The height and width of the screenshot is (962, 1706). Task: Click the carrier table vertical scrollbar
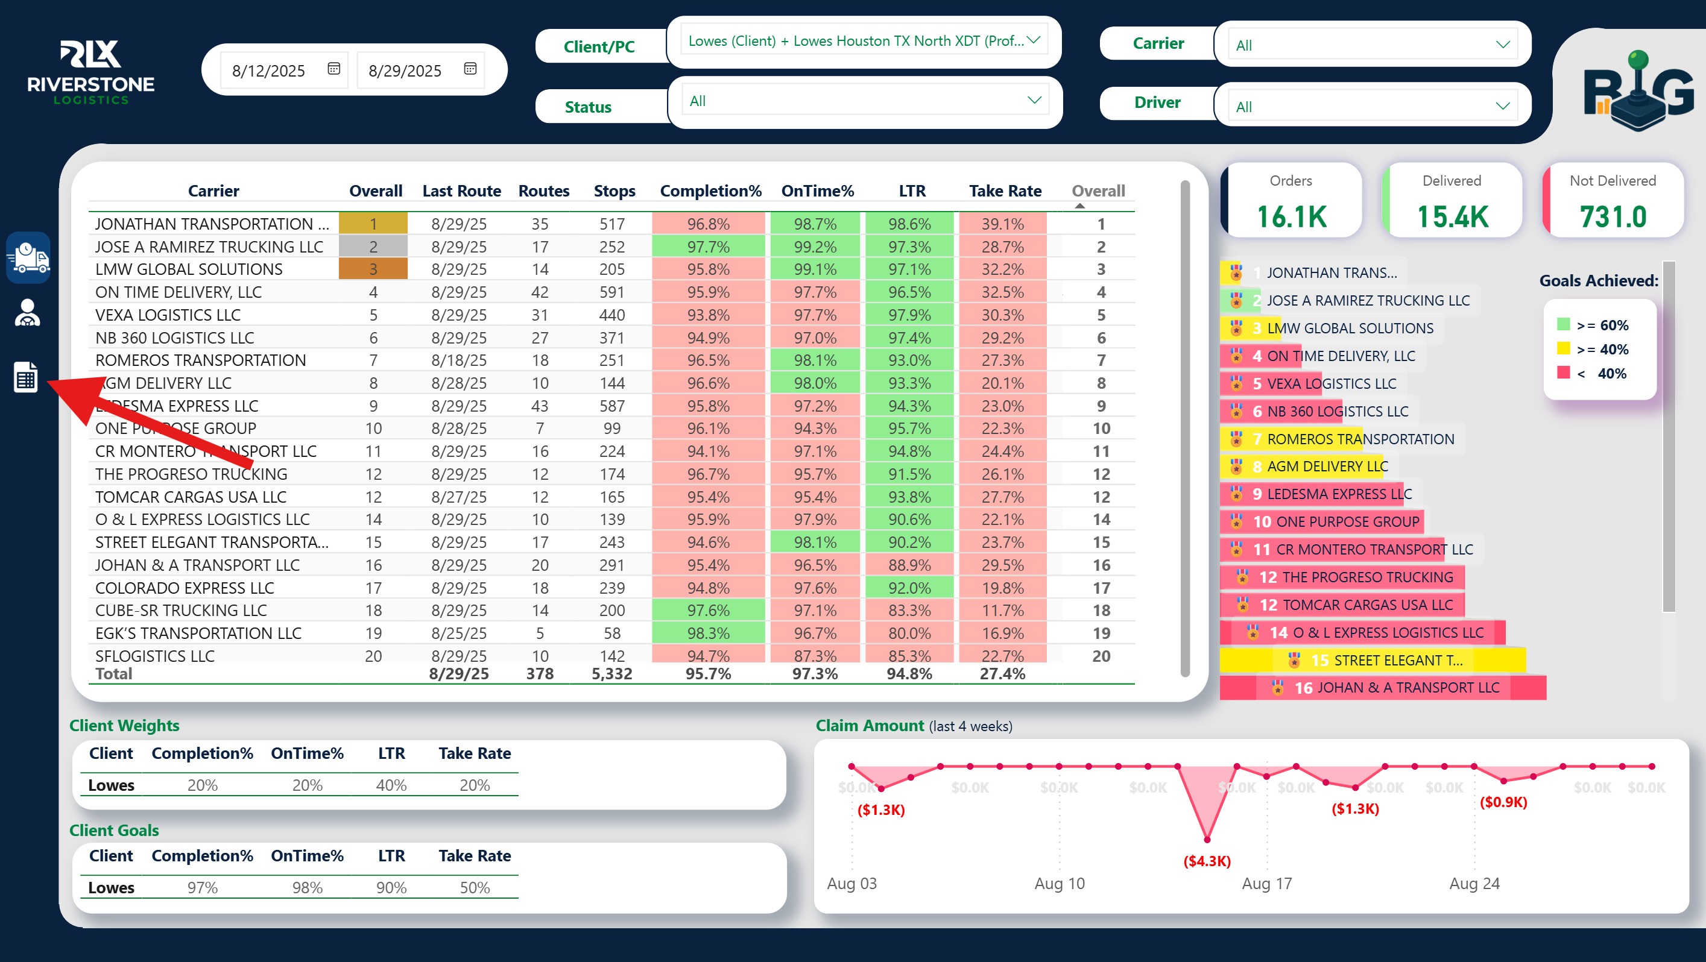[x=1185, y=428]
